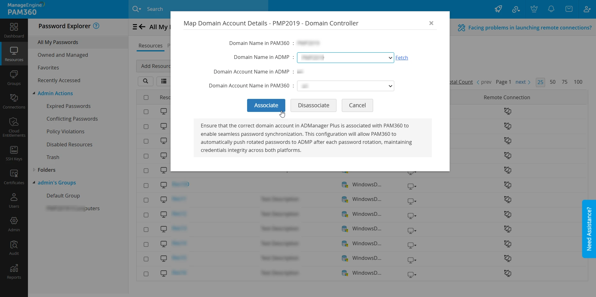Click the Password Explorer help icon
The image size is (596, 297).
click(96, 26)
